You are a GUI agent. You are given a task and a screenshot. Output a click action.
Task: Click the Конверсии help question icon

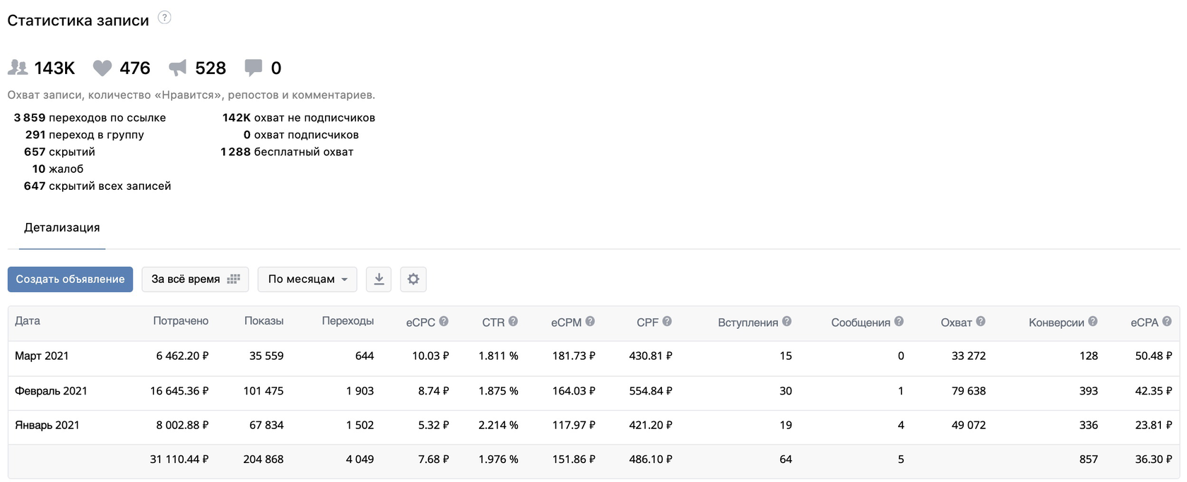click(x=1092, y=321)
